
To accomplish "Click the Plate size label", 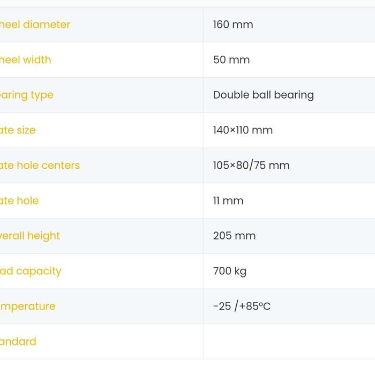I will click(x=18, y=130).
